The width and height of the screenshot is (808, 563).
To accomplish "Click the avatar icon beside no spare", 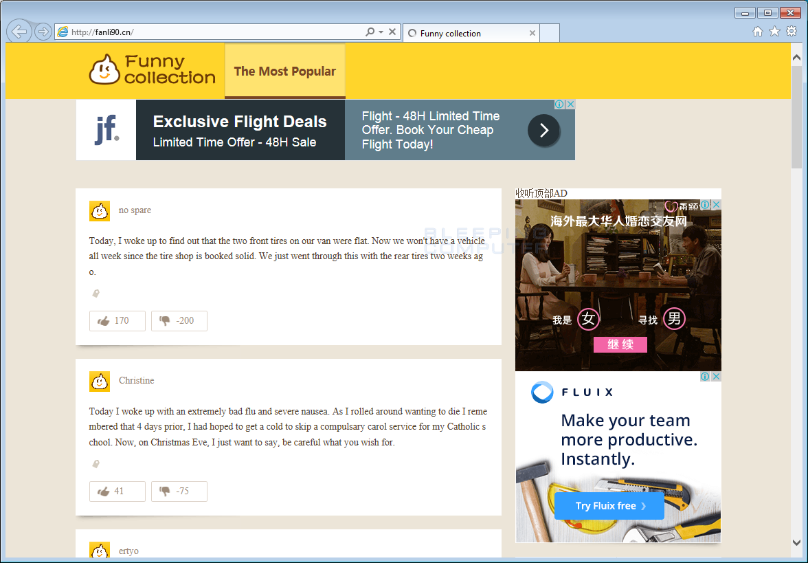I will click(100, 211).
